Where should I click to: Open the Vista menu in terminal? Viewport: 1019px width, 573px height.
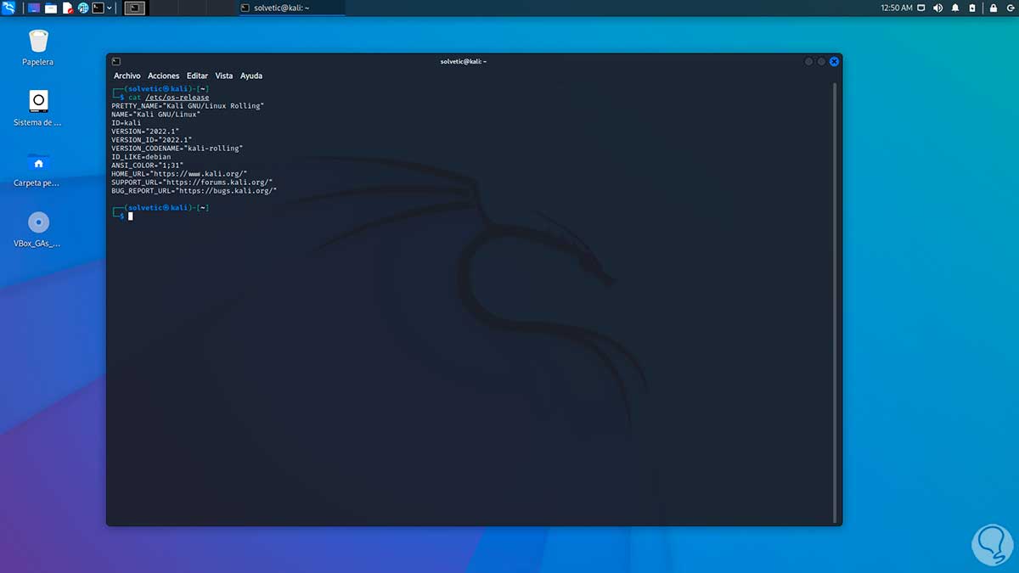point(224,76)
